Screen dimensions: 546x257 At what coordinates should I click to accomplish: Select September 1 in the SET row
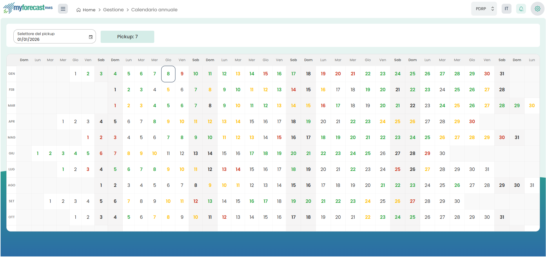pyautogui.click(x=50, y=201)
